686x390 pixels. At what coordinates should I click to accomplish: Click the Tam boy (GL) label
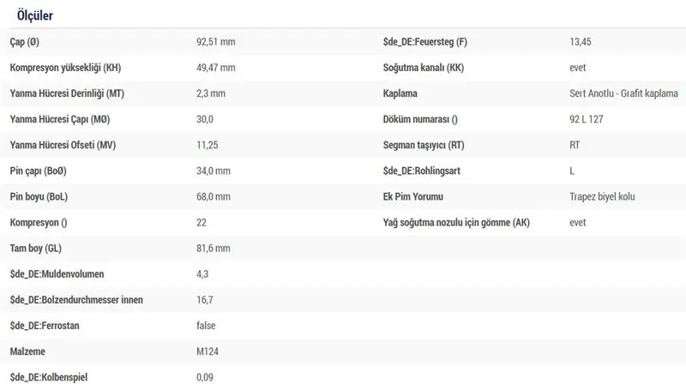coord(35,249)
